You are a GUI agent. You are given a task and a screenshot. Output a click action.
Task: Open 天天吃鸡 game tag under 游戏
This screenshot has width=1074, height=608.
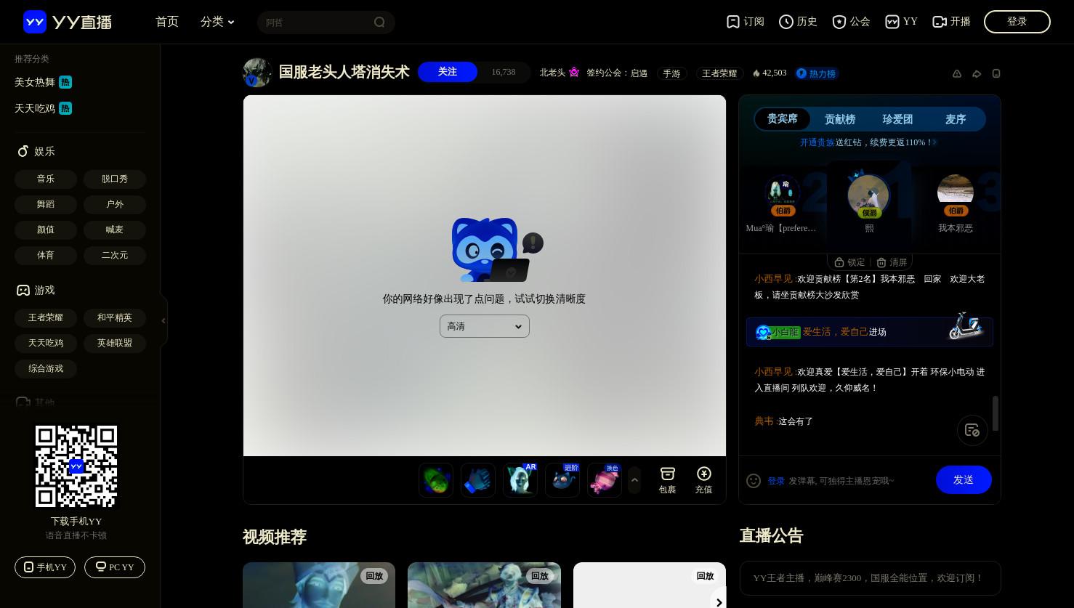tap(46, 343)
